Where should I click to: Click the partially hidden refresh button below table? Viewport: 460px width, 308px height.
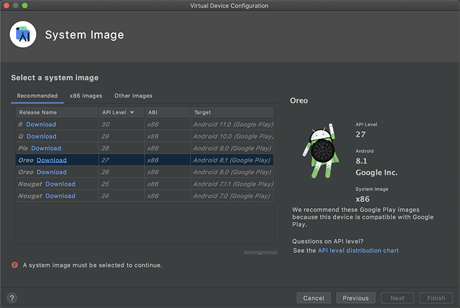click(260, 254)
